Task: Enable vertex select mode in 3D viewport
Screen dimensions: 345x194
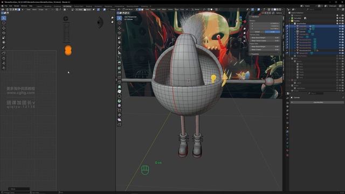Action: click(x=136, y=10)
